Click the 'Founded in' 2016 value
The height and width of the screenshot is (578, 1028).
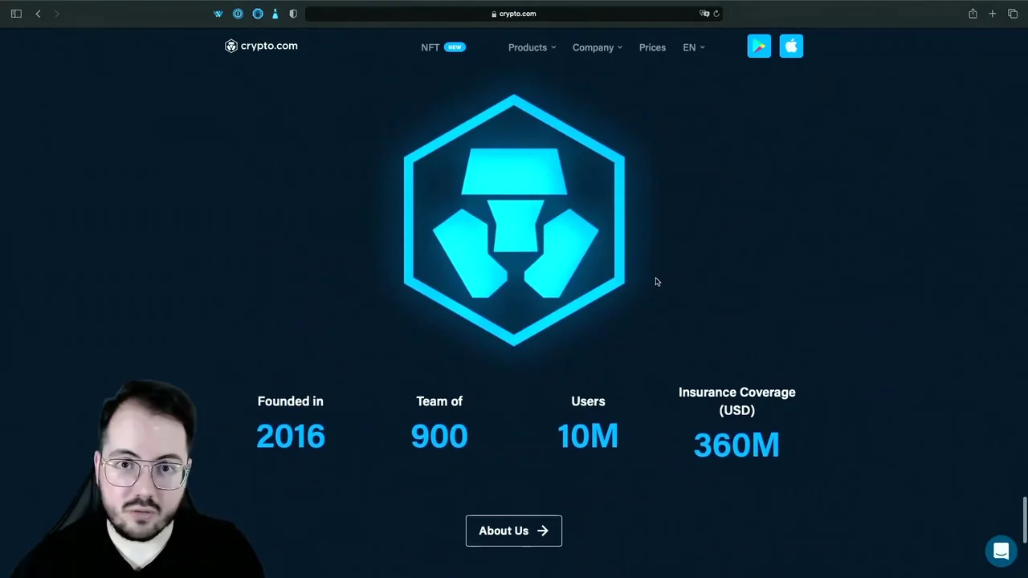291,436
